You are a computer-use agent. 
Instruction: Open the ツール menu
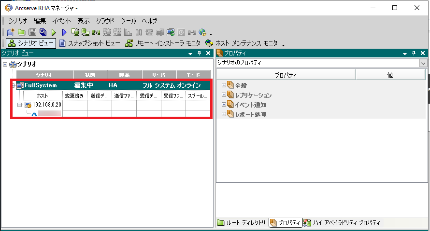[128, 21]
